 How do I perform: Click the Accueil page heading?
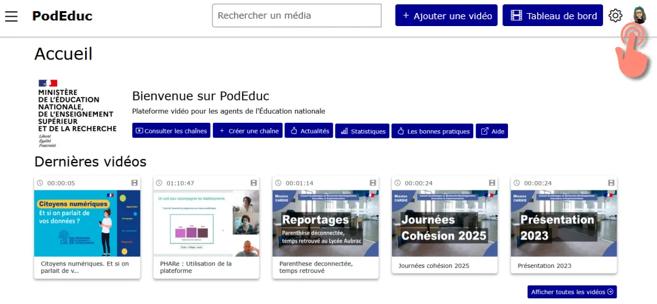point(63,54)
